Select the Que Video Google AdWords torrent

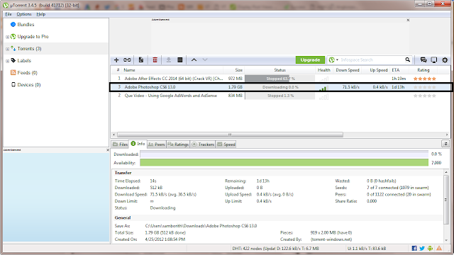point(280,96)
